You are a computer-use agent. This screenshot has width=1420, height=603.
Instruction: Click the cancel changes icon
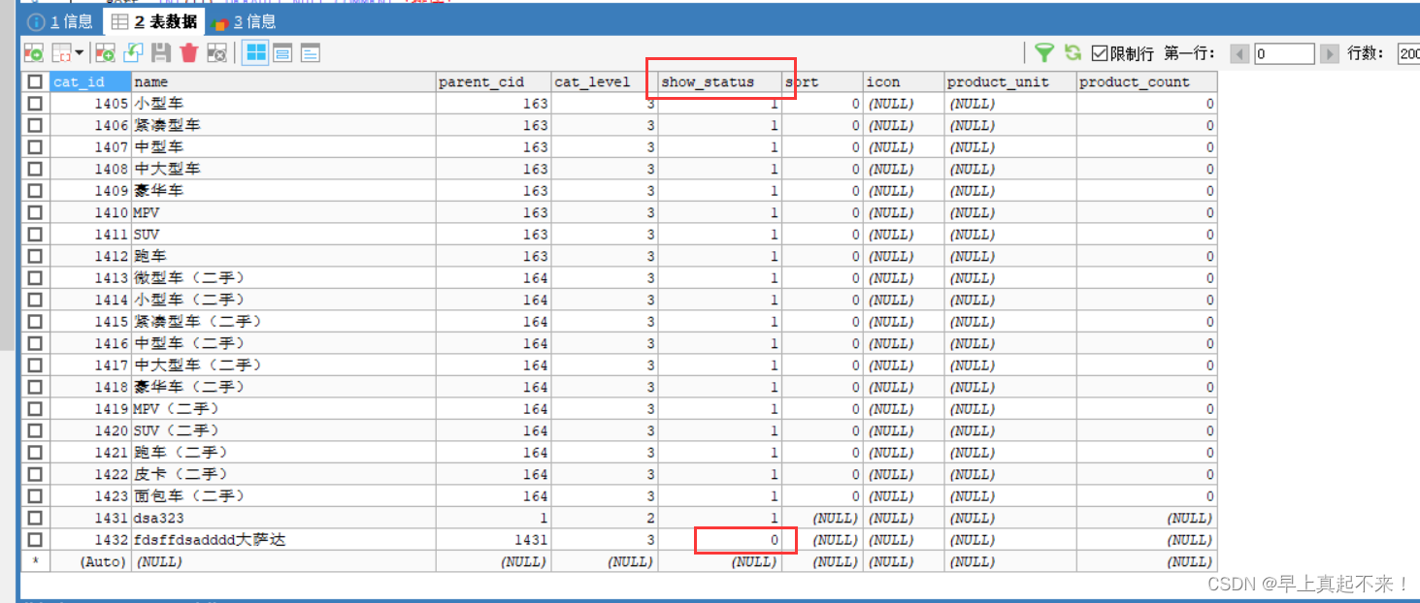pyautogui.click(x=216, y=52)
